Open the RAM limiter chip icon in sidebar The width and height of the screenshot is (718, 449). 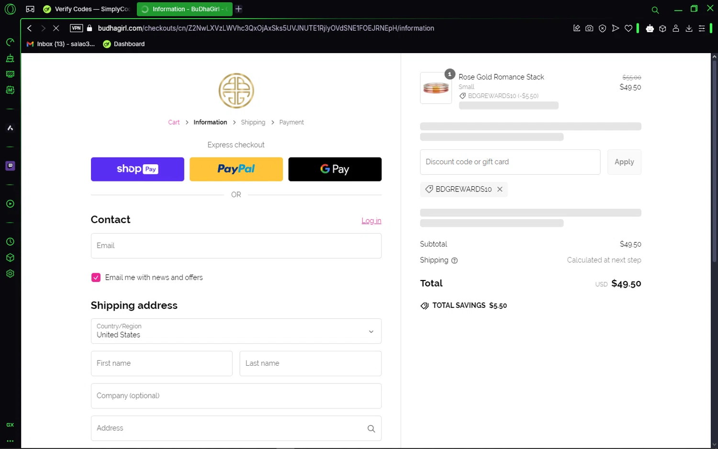click(x=10, y=90)
